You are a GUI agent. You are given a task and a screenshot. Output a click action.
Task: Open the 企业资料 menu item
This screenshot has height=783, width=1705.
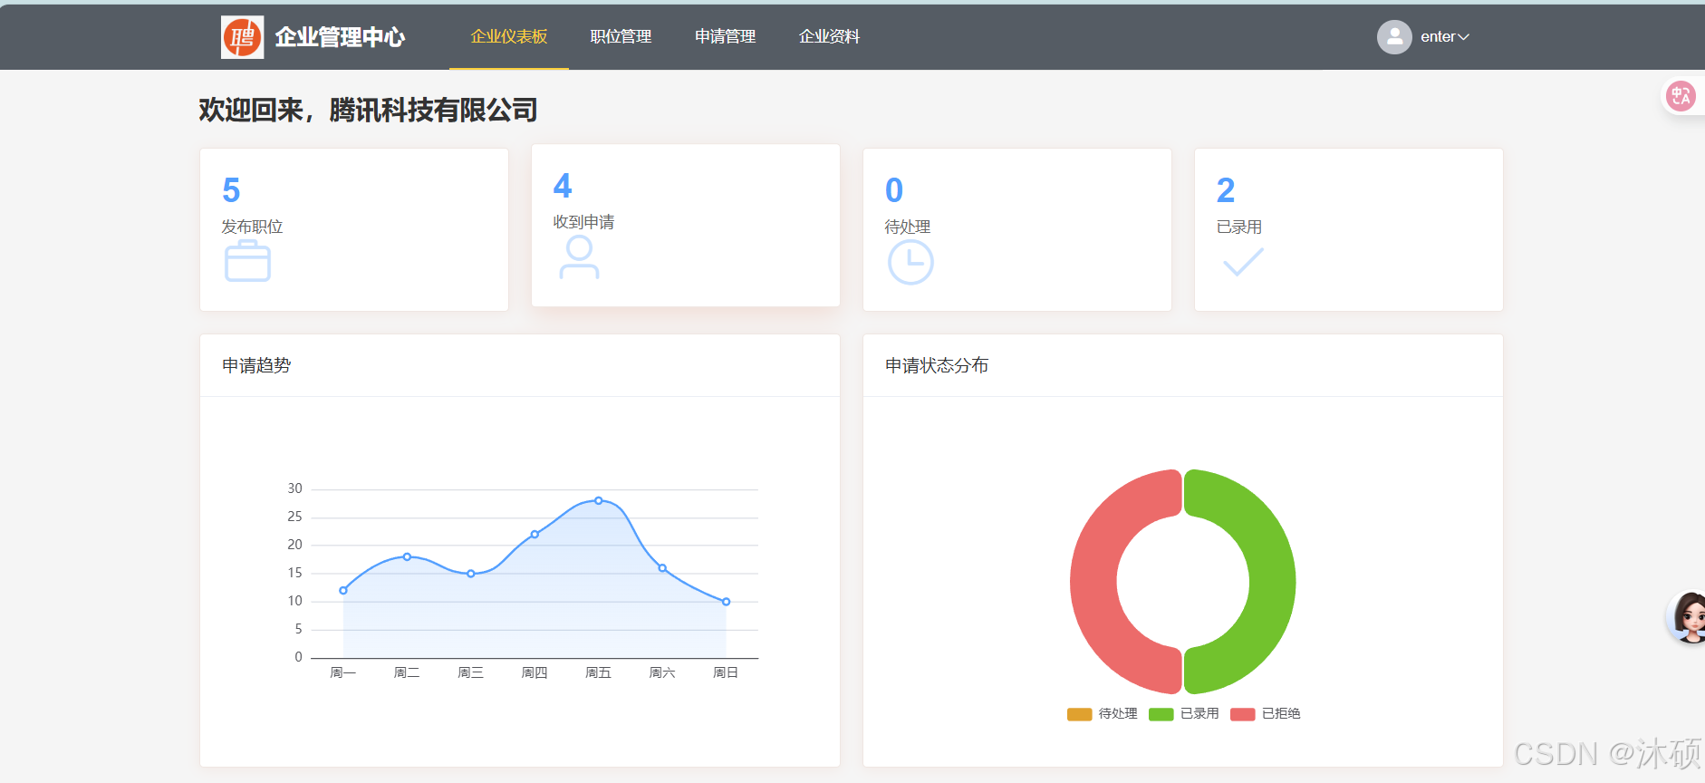(829, 37)
